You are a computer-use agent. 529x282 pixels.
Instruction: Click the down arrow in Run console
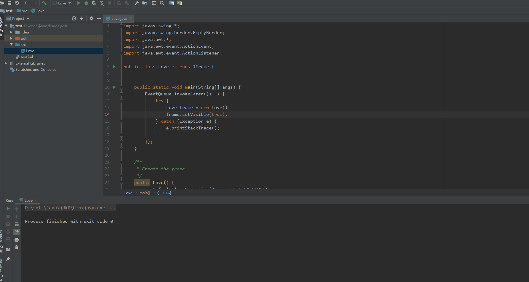click(17, 216)
